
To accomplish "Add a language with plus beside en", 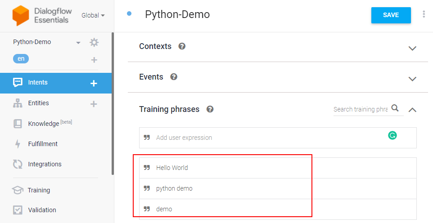I will point(94,60).
